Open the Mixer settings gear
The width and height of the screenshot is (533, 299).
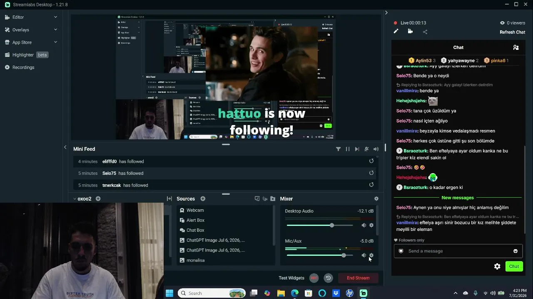click(376, 199)
